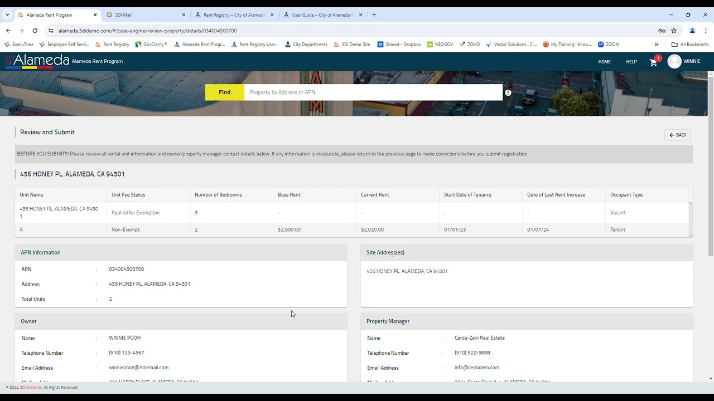This screenshot has height=401, width=714.
Task: Click the browser address bar URL
Action: (x=147, y=31)
